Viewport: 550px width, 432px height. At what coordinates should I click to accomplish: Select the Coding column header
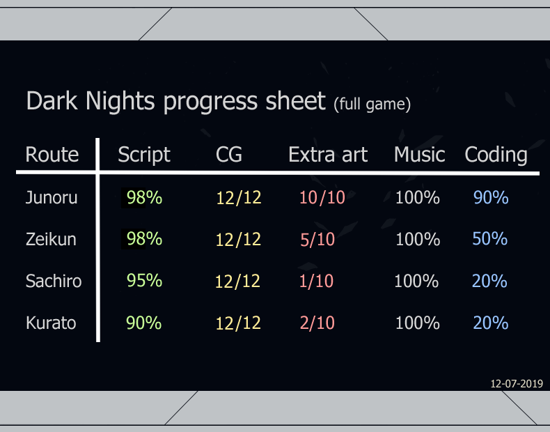pos(496,155)
